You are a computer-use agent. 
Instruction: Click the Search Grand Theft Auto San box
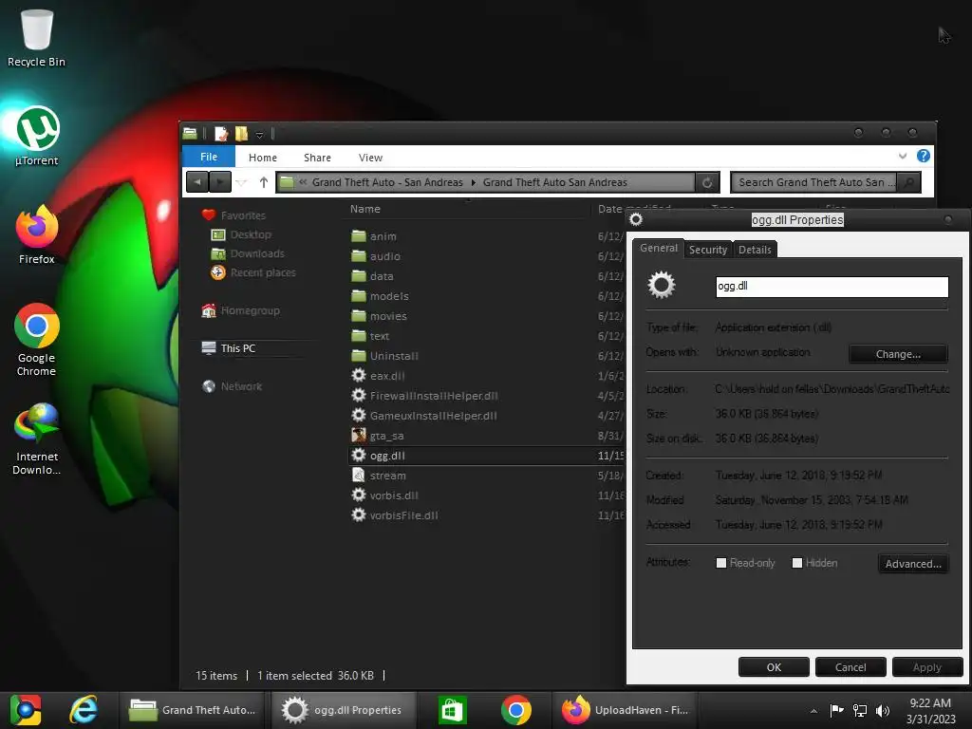coord(813,182)
